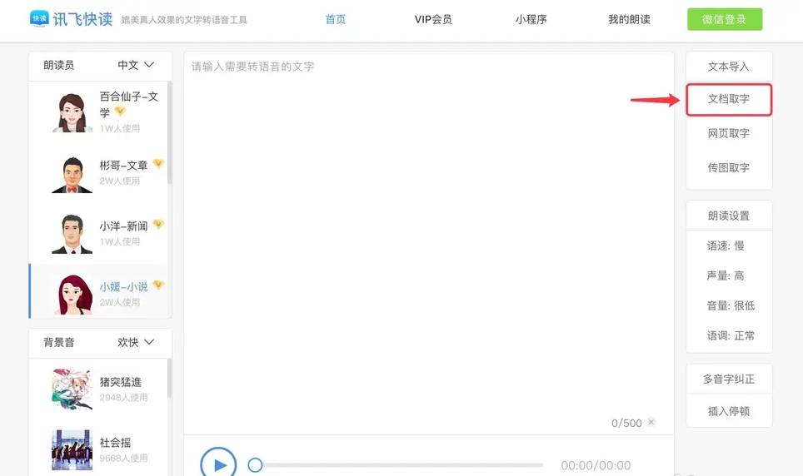Play the audio with the play button
803x476 pixels.
pos(218,464)
